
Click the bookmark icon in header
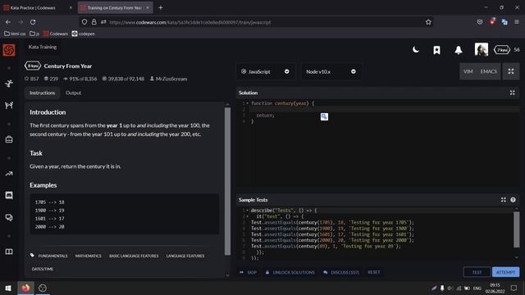(436, 50)
